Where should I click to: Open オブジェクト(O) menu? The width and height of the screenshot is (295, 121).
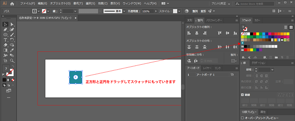(x=60, y=4)
